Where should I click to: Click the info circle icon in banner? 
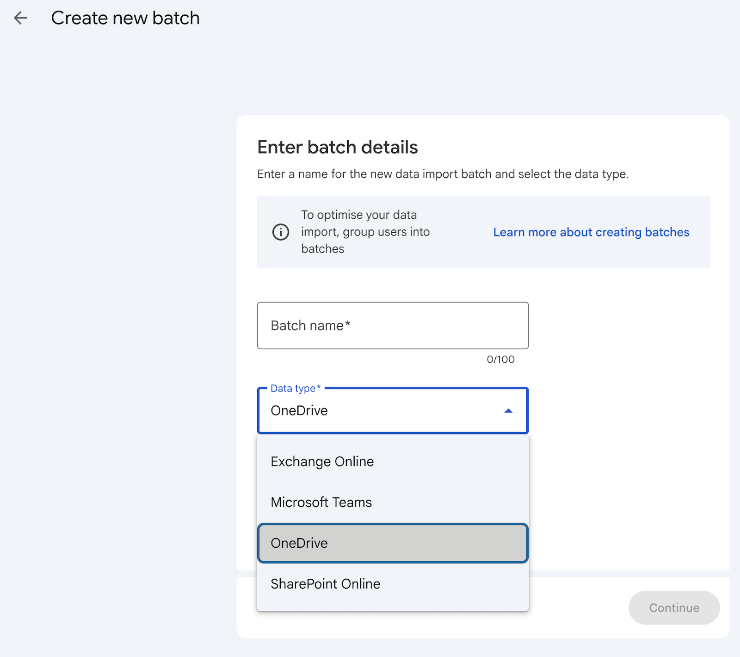coord(281,232)
